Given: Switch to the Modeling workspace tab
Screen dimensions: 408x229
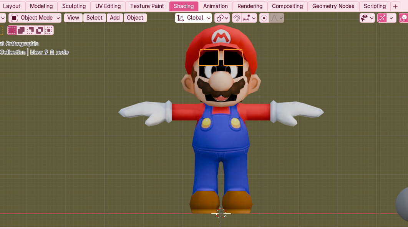Looking at the screenshot, I should [41, 6].
